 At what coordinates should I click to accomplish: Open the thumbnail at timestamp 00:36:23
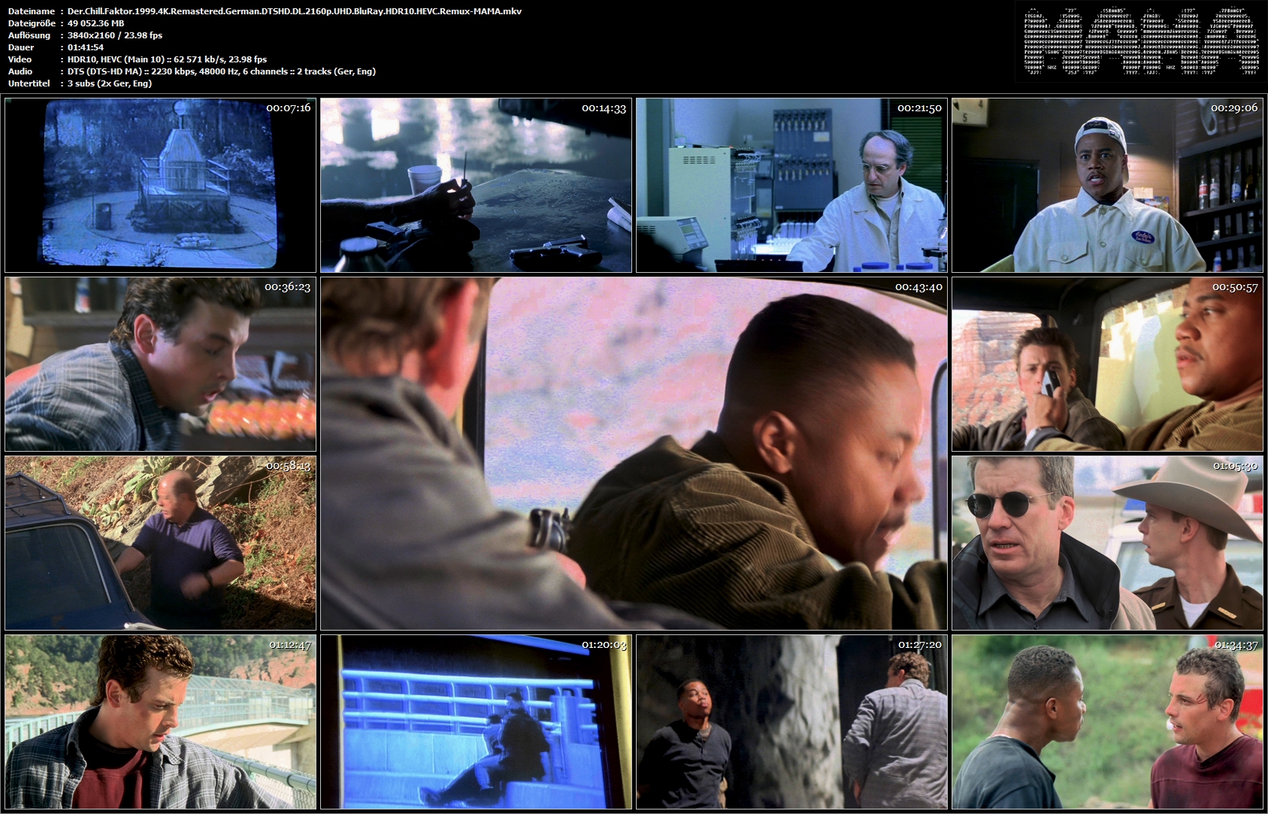click(x=160, y=364)
